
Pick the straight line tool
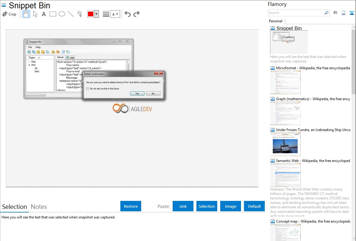coord(71,14)
